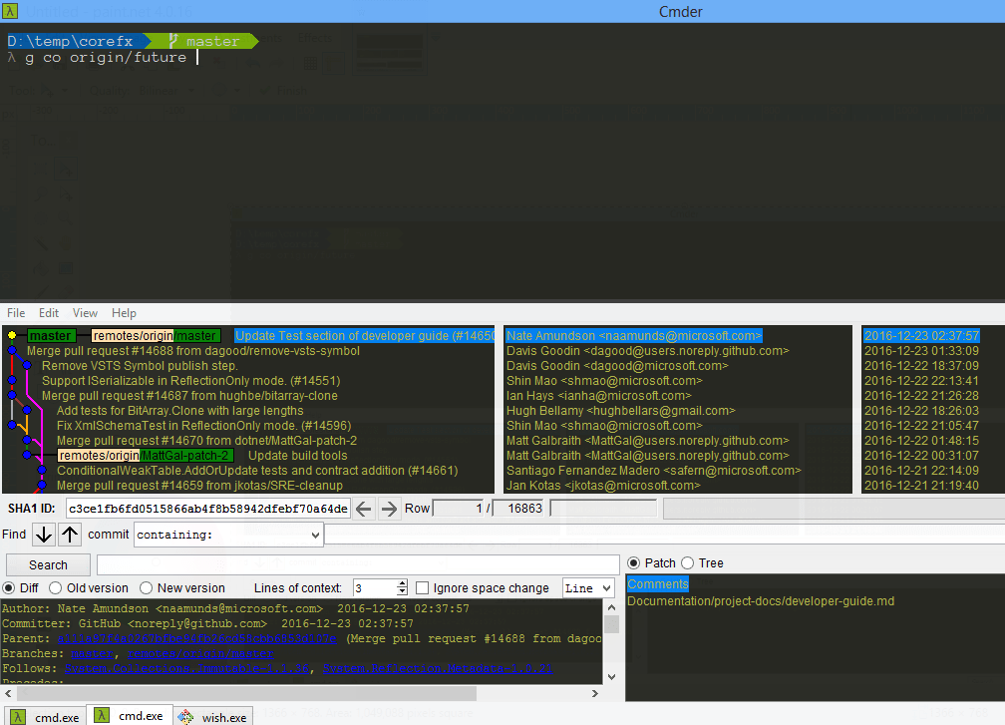Click the SHA1 ID input field
This screenshot has width=1005, height=725.
(x=208, y=509)
